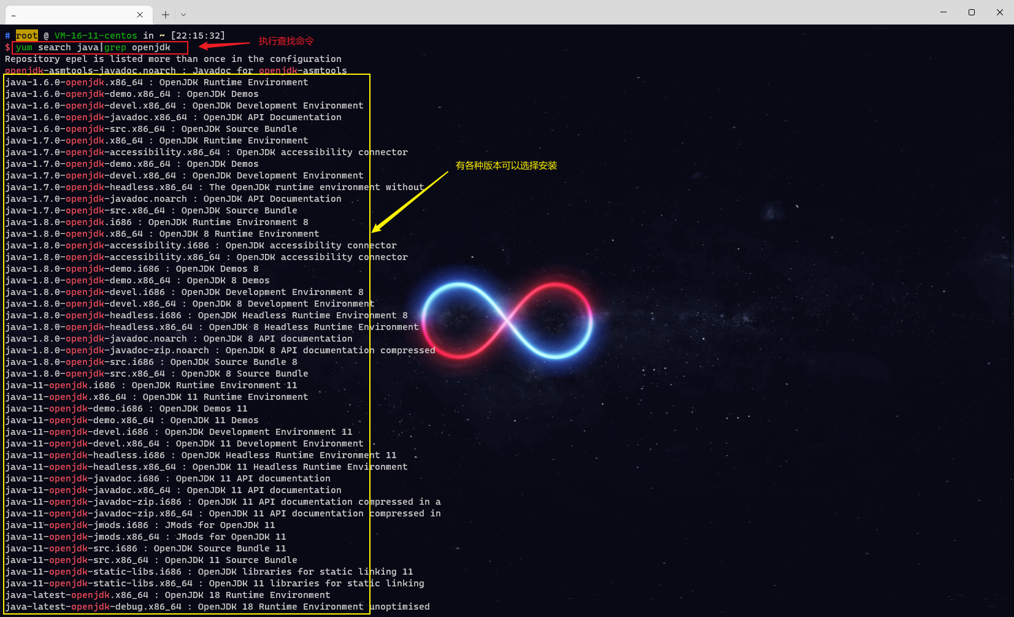This screenshot has height=617, width=1014.
Task: Click the java-latest-openjdk-debug.x86_64 line
Action: coord(217,607)
